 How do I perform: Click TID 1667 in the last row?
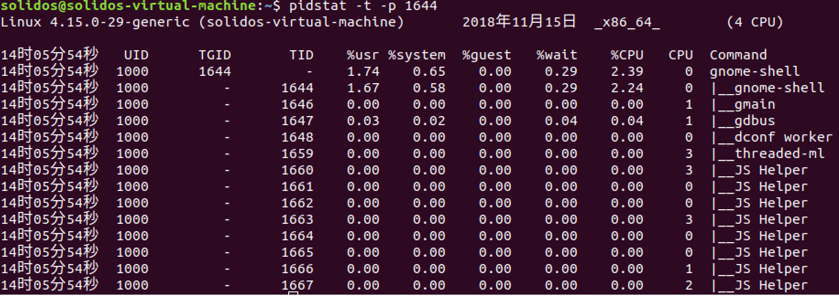click(297, 285)
